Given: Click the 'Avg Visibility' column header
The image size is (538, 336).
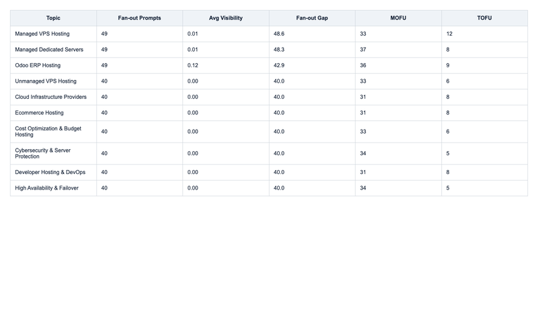Looking at the screenshot, I should click(226, 18).
